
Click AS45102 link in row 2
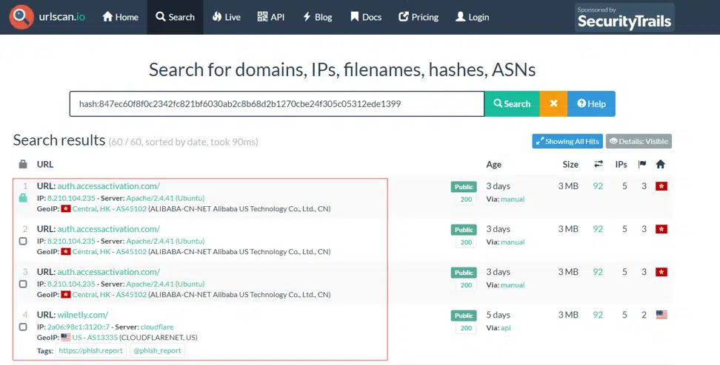click(131, 252)
